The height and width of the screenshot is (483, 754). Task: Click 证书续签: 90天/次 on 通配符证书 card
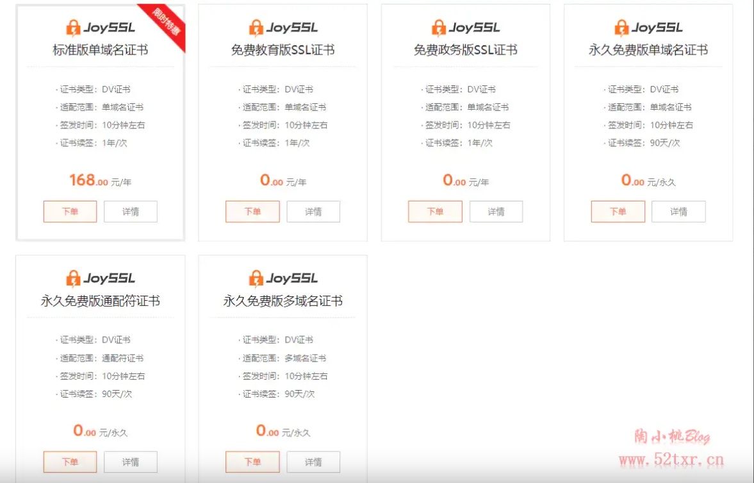pos(94,394)
